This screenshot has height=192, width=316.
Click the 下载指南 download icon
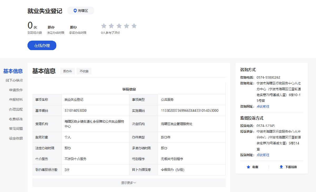click(281, 167)
